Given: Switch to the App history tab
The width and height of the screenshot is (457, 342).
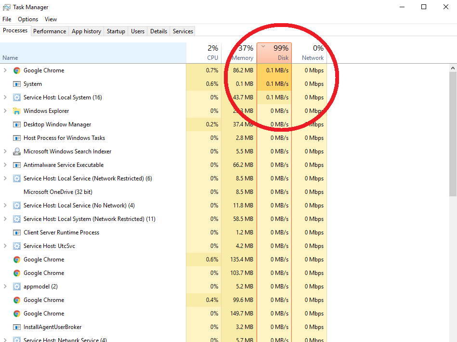Looking at the screenshot, I should point(86,31).
